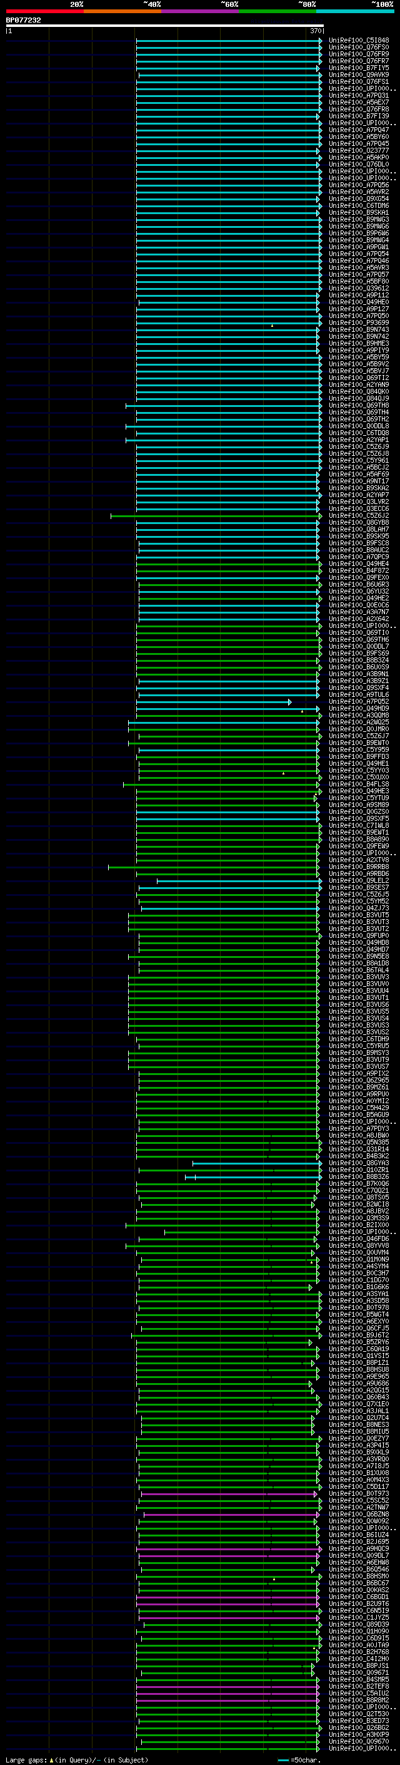Open hit UniRef100_C5I848
Viewport: 400px width, 1765px height.
point(359,41)
